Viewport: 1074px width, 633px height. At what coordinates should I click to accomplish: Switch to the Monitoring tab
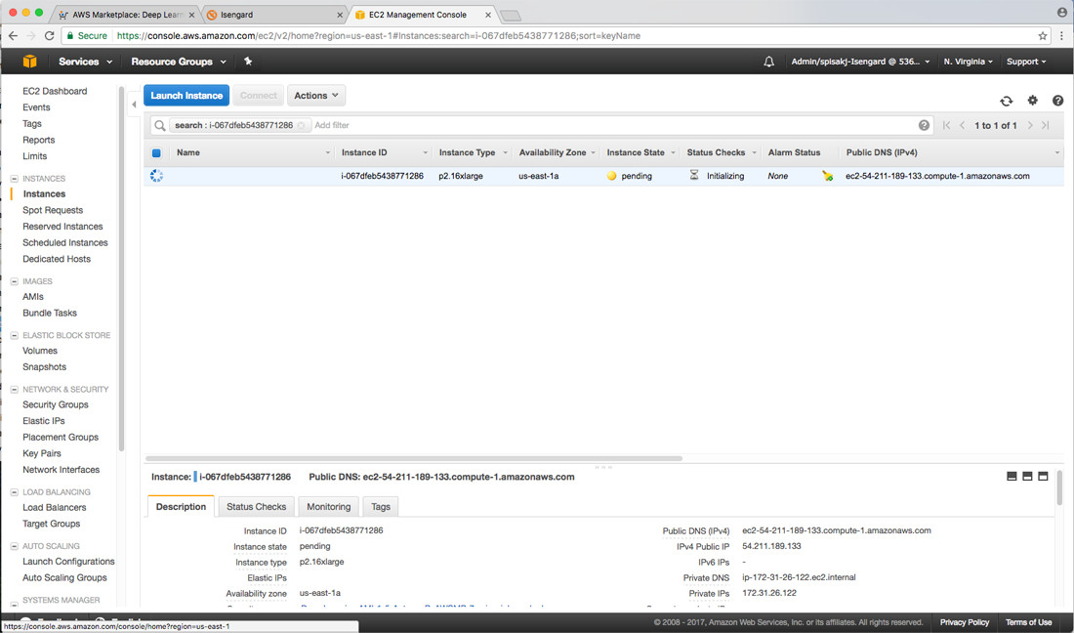pyautogui.click(x=329, y=506)
